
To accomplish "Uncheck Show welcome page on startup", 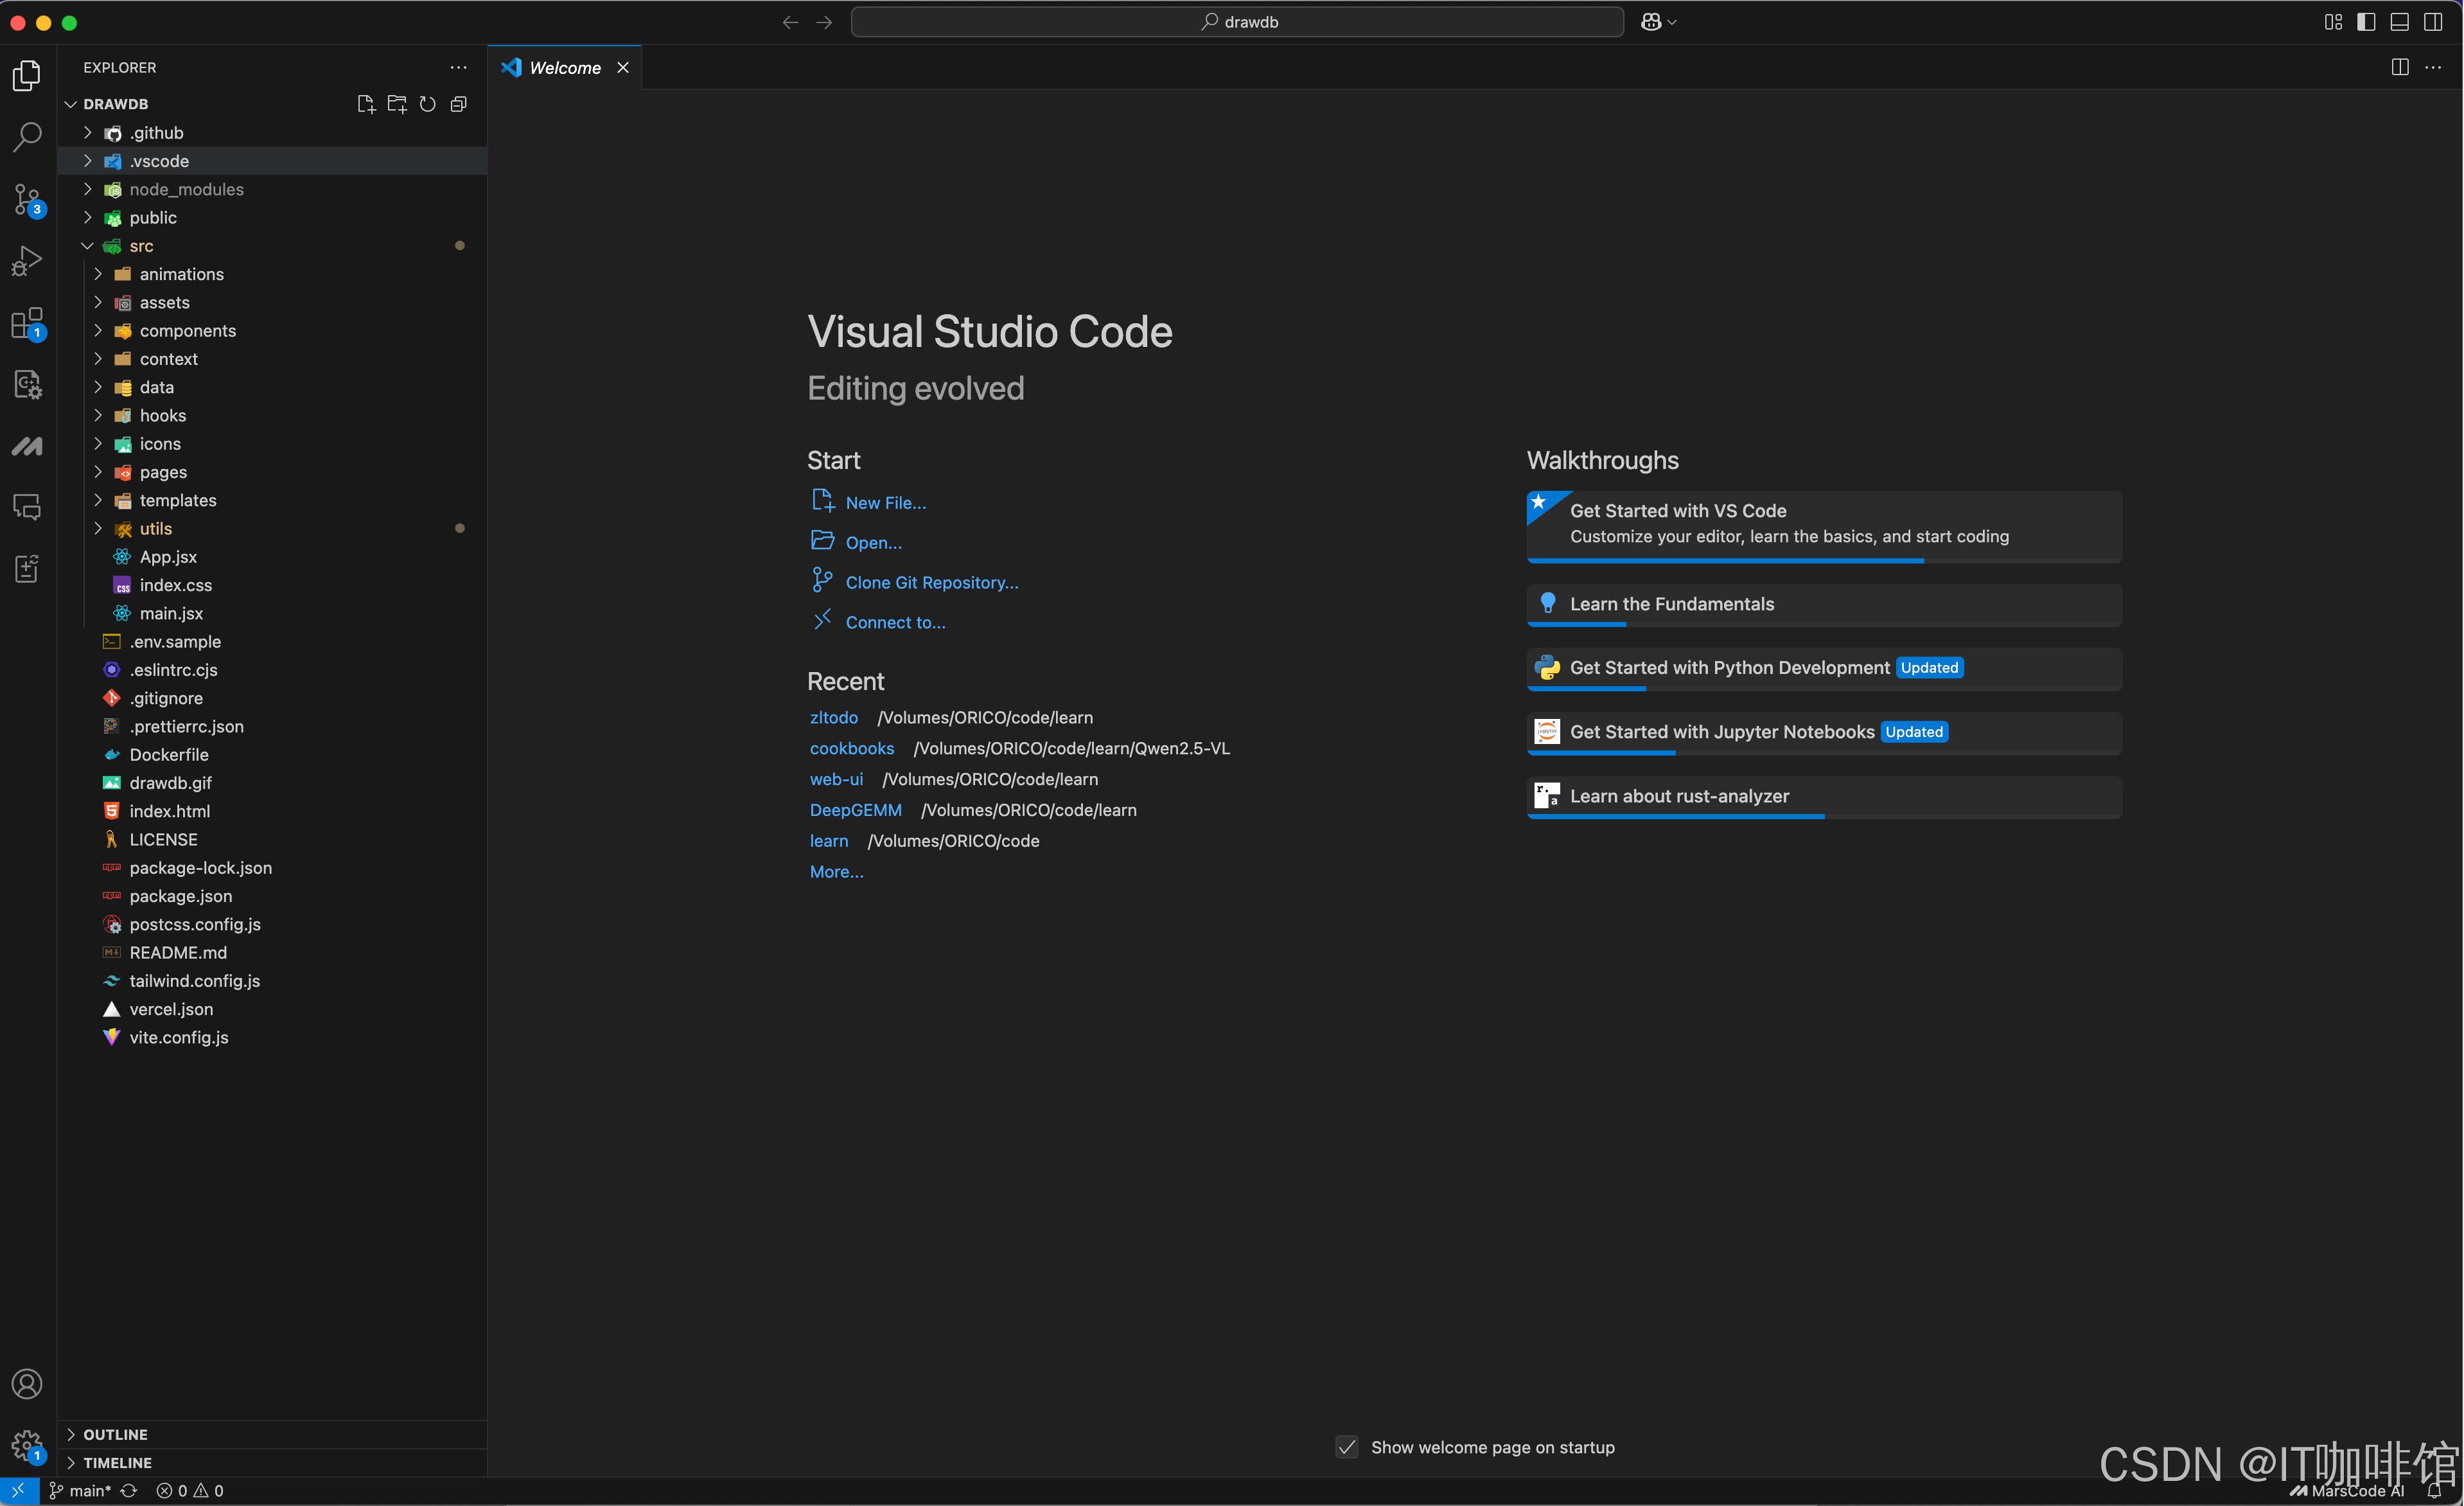I will click(1347, 1447).
